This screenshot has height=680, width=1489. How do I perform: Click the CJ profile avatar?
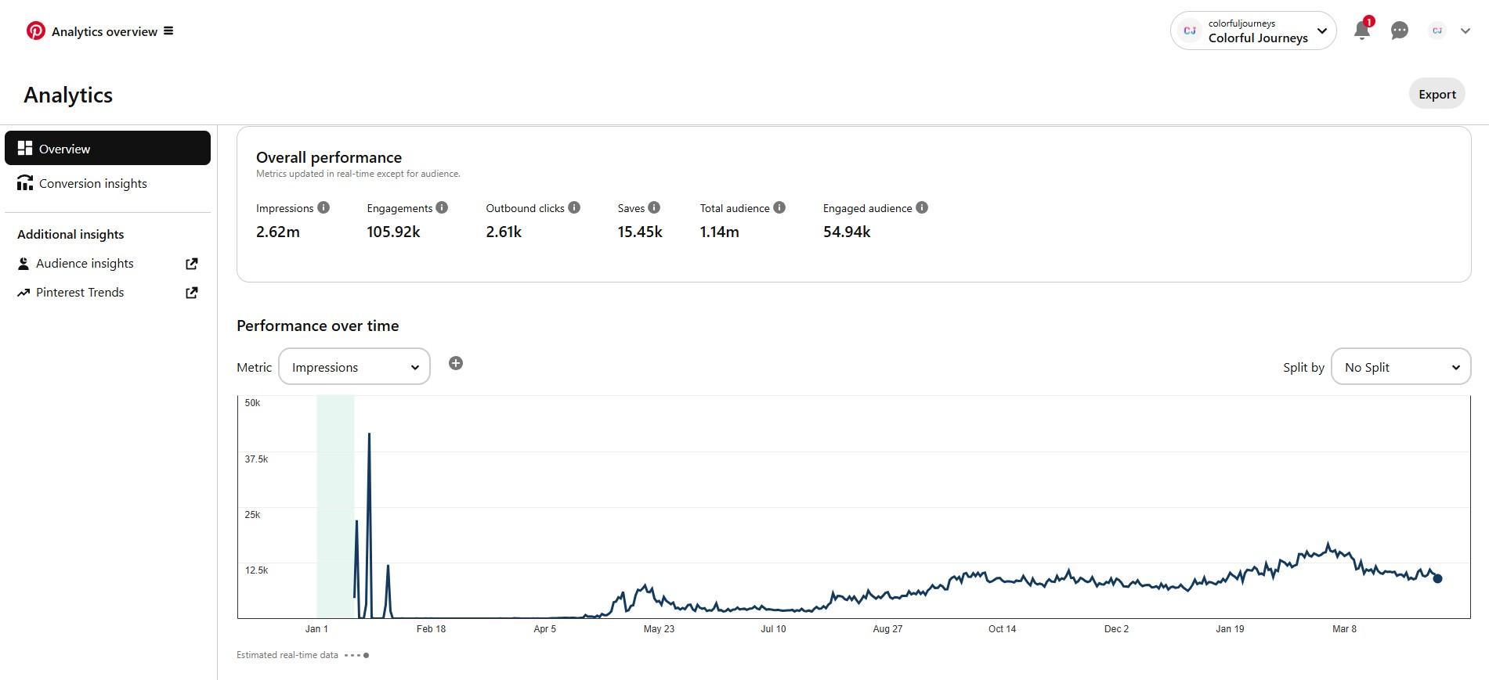click(1437, 31)
